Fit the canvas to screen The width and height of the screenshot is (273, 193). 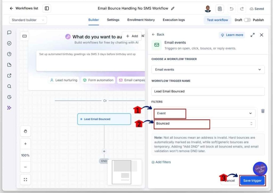(x=25, y=180)
